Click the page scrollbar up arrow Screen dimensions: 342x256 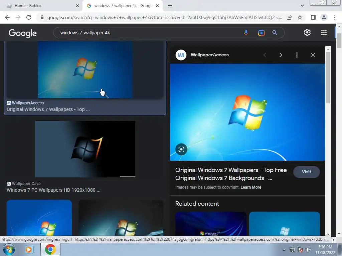pos(339,27)
